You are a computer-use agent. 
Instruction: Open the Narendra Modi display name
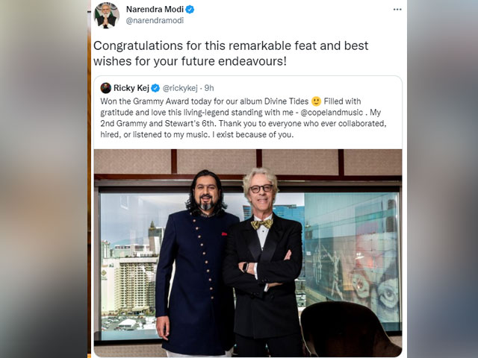(155, 10)
